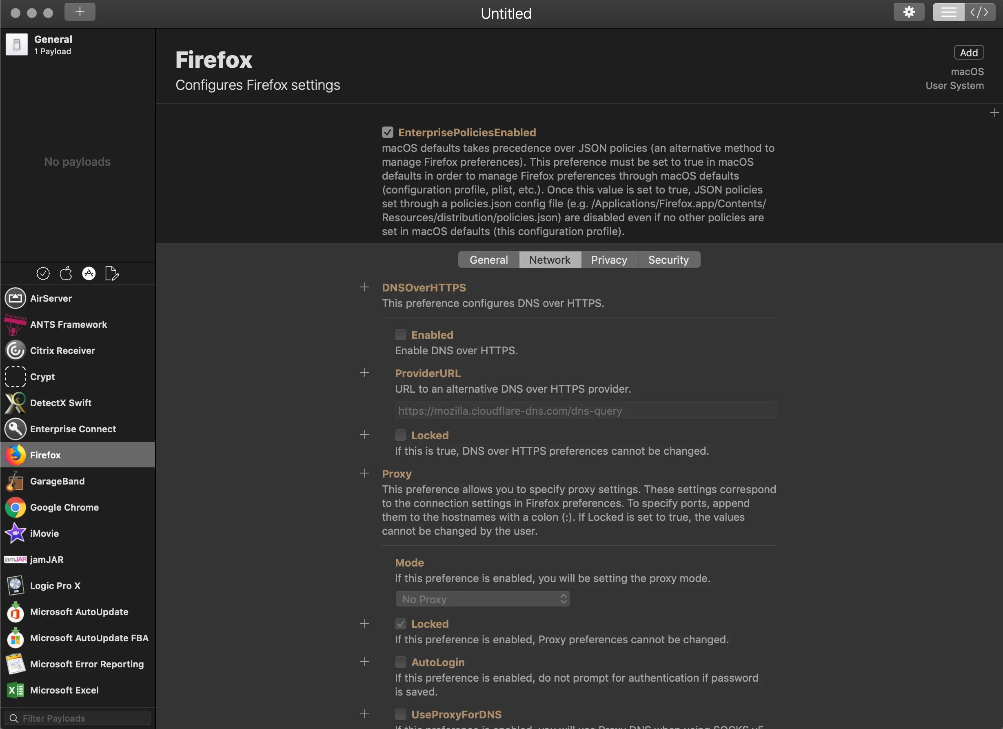Check the UseProxyForDNS checkbox
The width and height of the screenshot is (1003, 729).
[x=400, y=714]
